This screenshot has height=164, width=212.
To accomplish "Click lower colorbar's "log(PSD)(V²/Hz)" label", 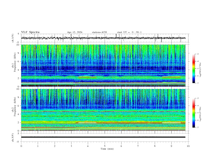I will [200, 114].
